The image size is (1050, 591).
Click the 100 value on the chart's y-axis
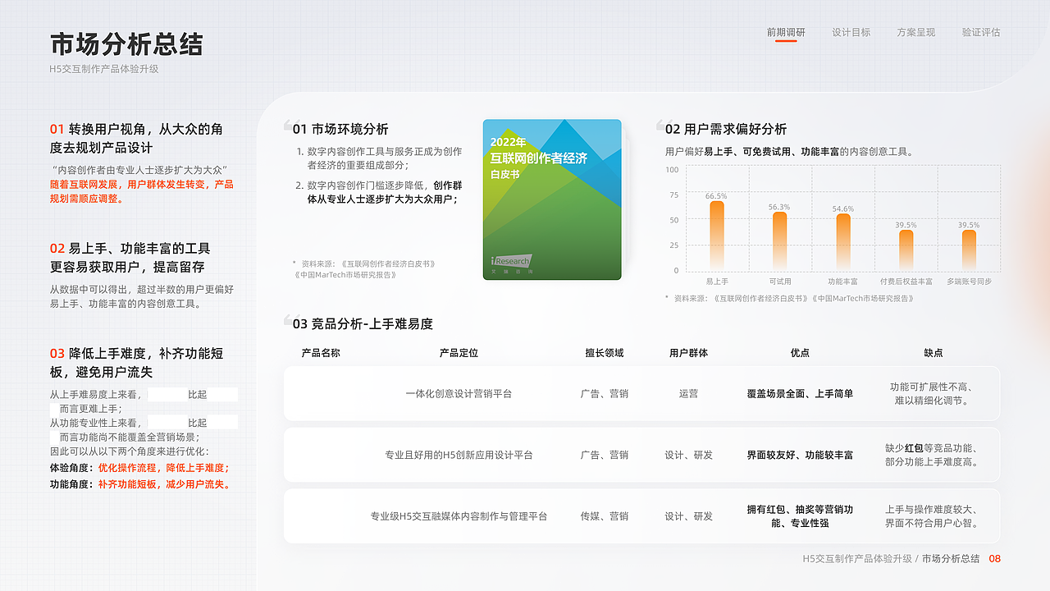click(x=672, y=170)
